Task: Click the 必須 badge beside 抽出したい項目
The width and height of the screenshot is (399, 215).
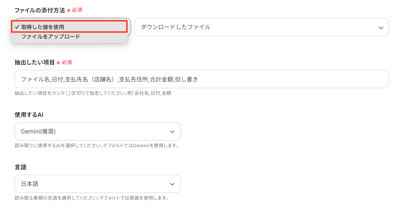Action: pyautogui.click(x=67, y=62)
